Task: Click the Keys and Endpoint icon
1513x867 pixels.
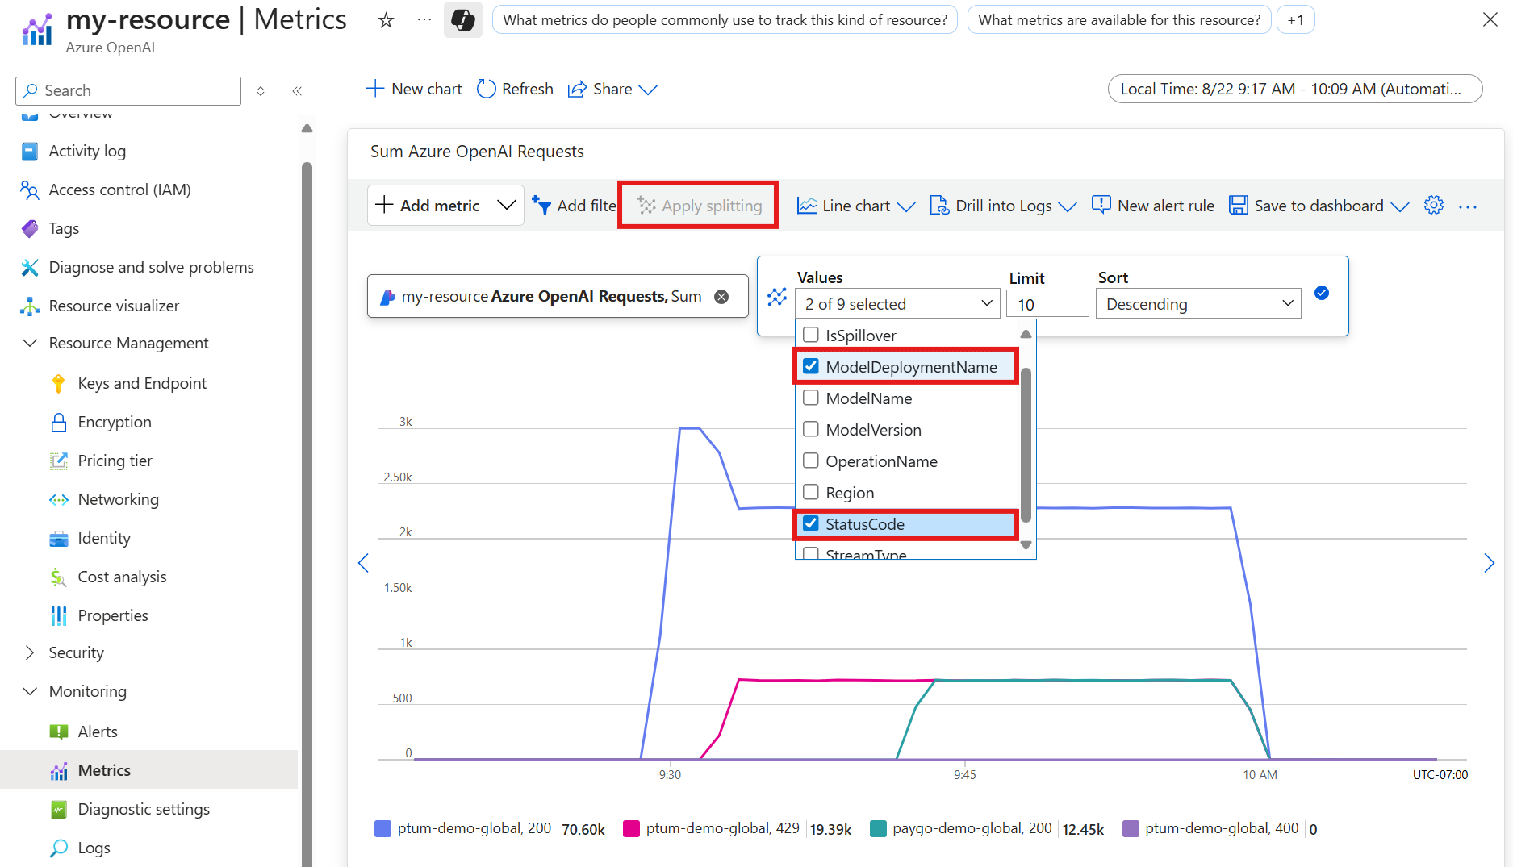Action: pos(58,383)
